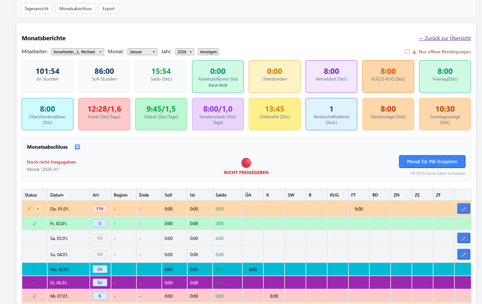
Task: Click the checkmark status for Mo, 05.01.
Action: [x=35, y=269]
